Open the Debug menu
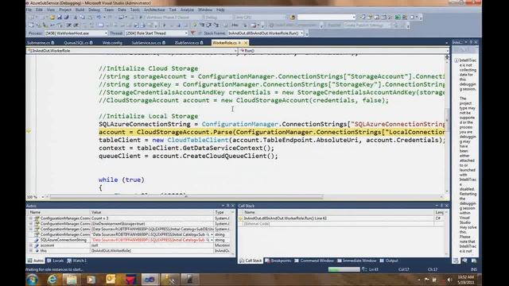Screen dimensions: 509x286 (94, 10)
